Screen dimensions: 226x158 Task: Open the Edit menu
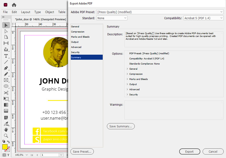click(x=14, y=12)
